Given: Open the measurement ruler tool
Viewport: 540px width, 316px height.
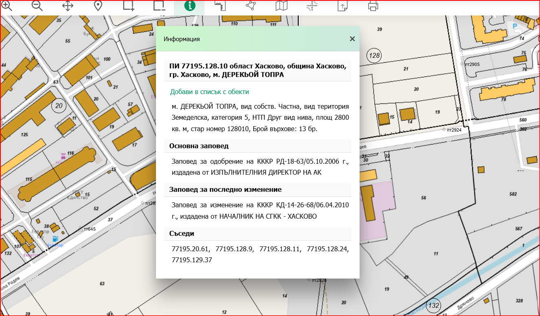Looking at the screenshot, I should (x=220, y=7).
